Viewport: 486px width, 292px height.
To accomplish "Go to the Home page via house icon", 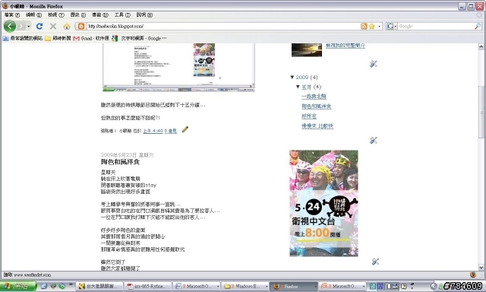I will coord(67,27).
